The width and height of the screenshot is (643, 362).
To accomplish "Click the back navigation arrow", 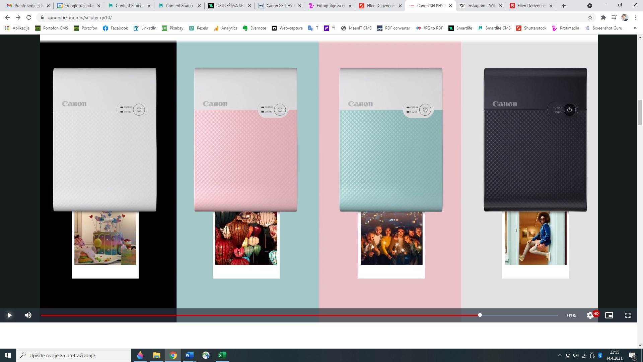I will click(7, 17).
